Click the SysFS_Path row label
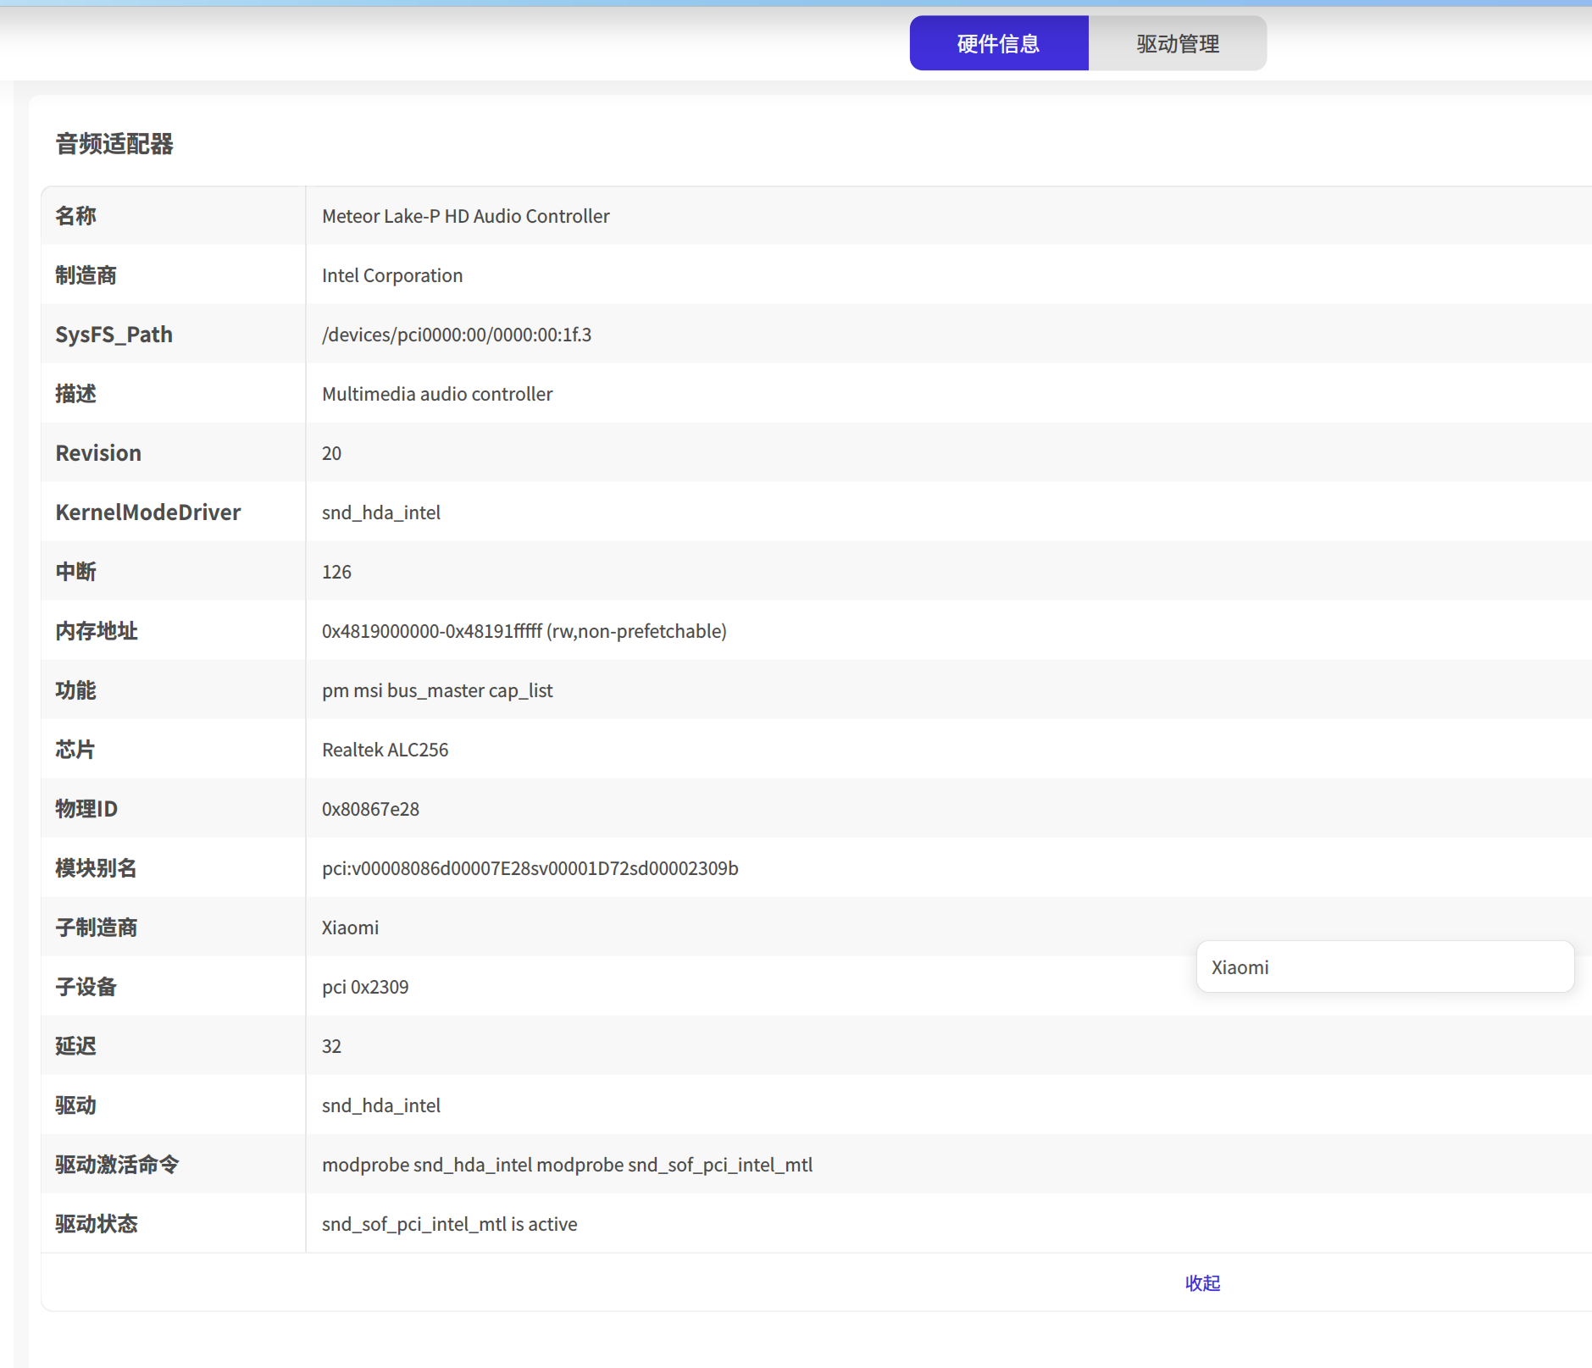The image size is (1592, 1368). 114,335
